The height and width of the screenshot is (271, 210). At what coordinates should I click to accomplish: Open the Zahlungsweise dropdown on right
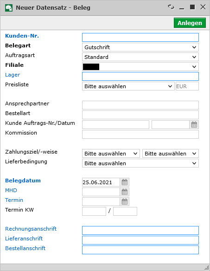click(171, 154)
